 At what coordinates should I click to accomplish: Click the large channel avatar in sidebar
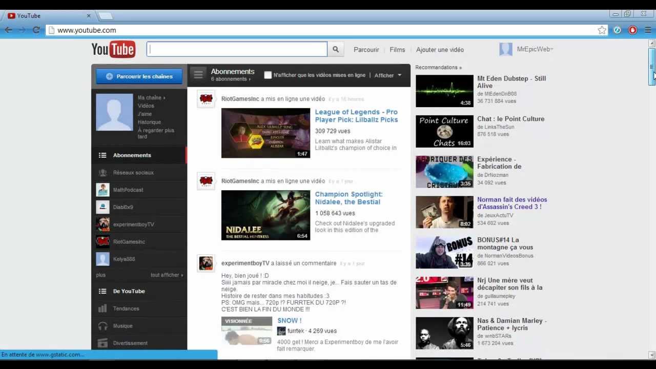click(x=114, y=112)
